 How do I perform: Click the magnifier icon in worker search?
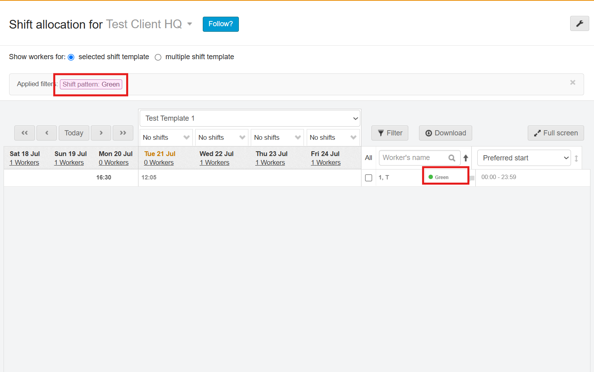coord(452,158)
